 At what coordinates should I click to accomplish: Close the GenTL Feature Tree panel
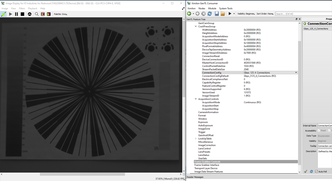pyautogui.click(x=300, y=19)
